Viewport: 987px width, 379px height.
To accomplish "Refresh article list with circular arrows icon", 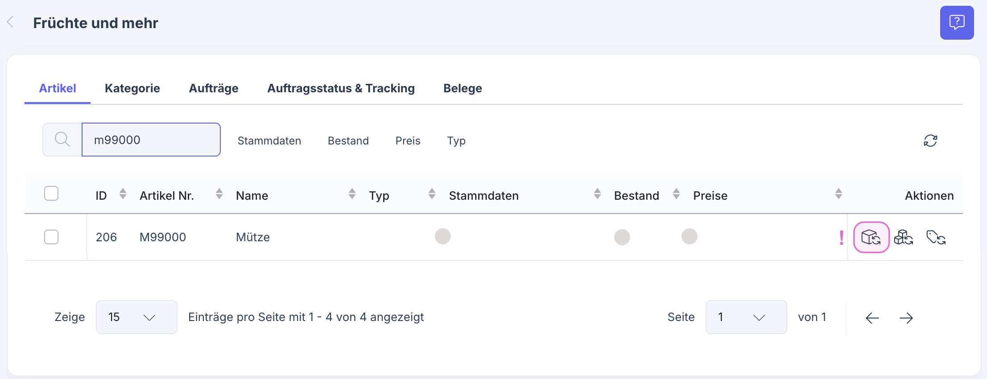I will [931, 140].
